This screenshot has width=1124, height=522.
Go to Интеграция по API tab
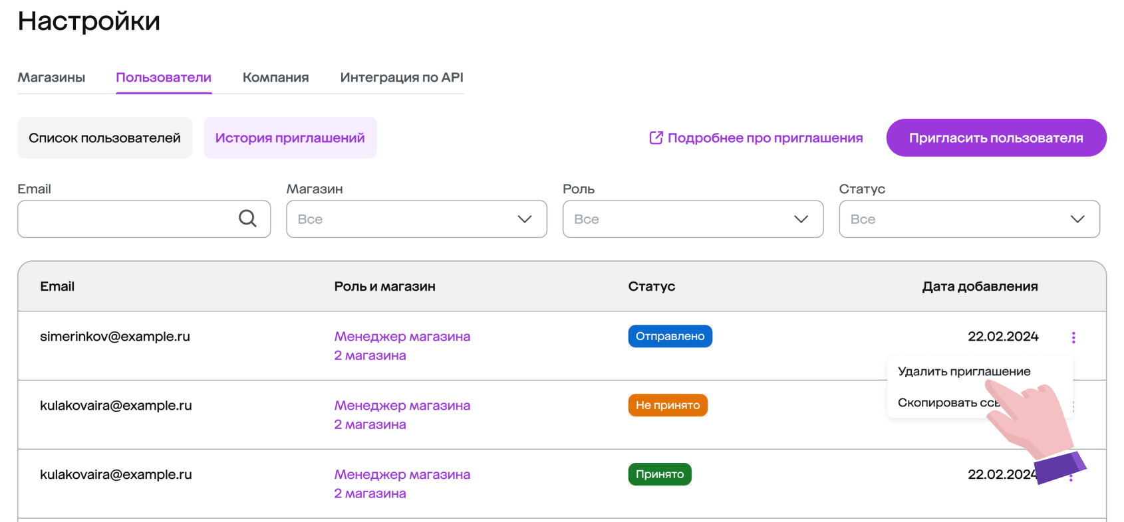(x=402, y=78)
